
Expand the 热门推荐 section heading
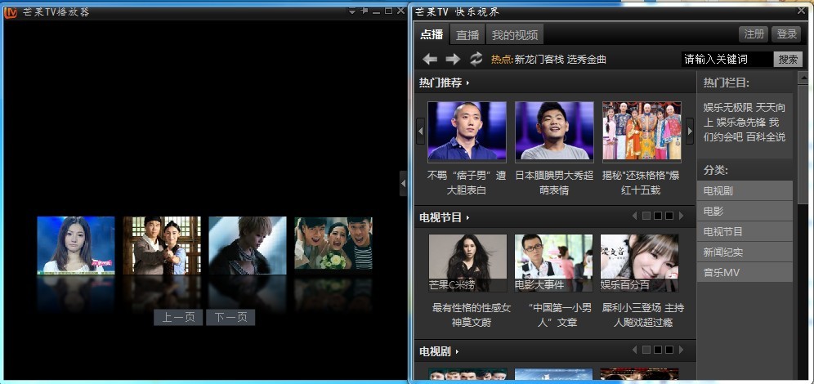444,83
